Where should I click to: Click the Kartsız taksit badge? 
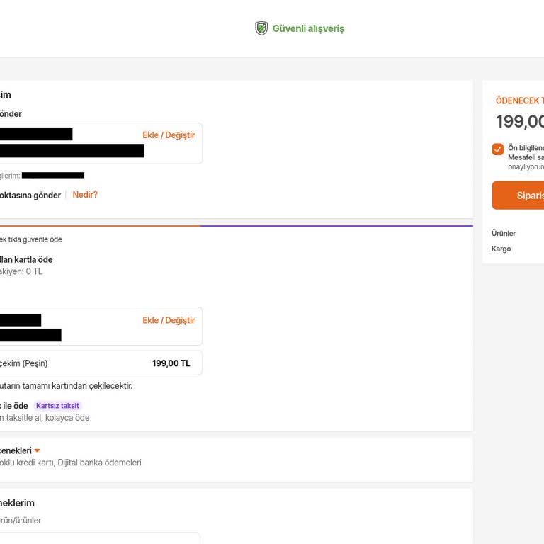58,406
